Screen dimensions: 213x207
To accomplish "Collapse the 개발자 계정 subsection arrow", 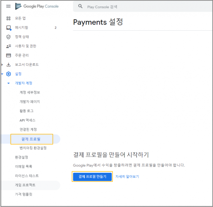I will click(x=9, y=83).
